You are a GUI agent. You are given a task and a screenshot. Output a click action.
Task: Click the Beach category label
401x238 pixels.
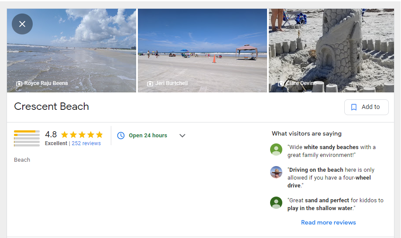tap(22, 160)
